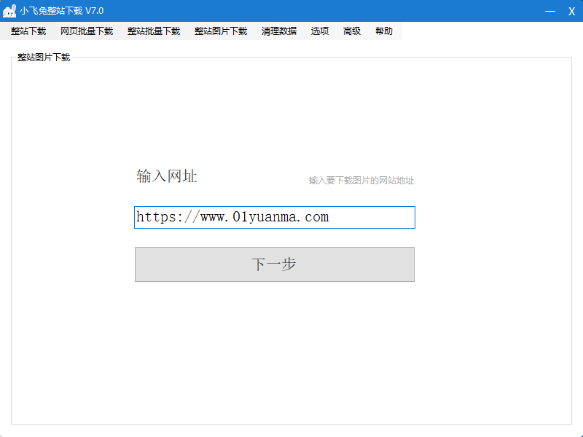Viewport: 583px width, 437px height.
Task: Minimize the 小飞兔整站下载 window
Action: click(x=550, y=11)
